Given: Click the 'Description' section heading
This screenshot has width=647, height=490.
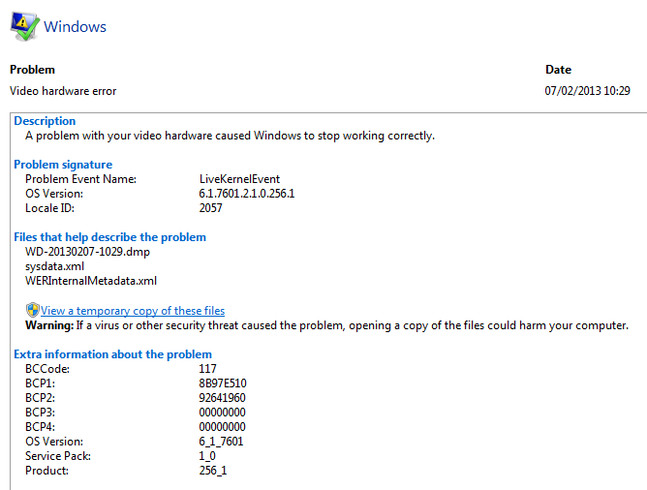Looking at the screenshot, I should tap(45, 121).
